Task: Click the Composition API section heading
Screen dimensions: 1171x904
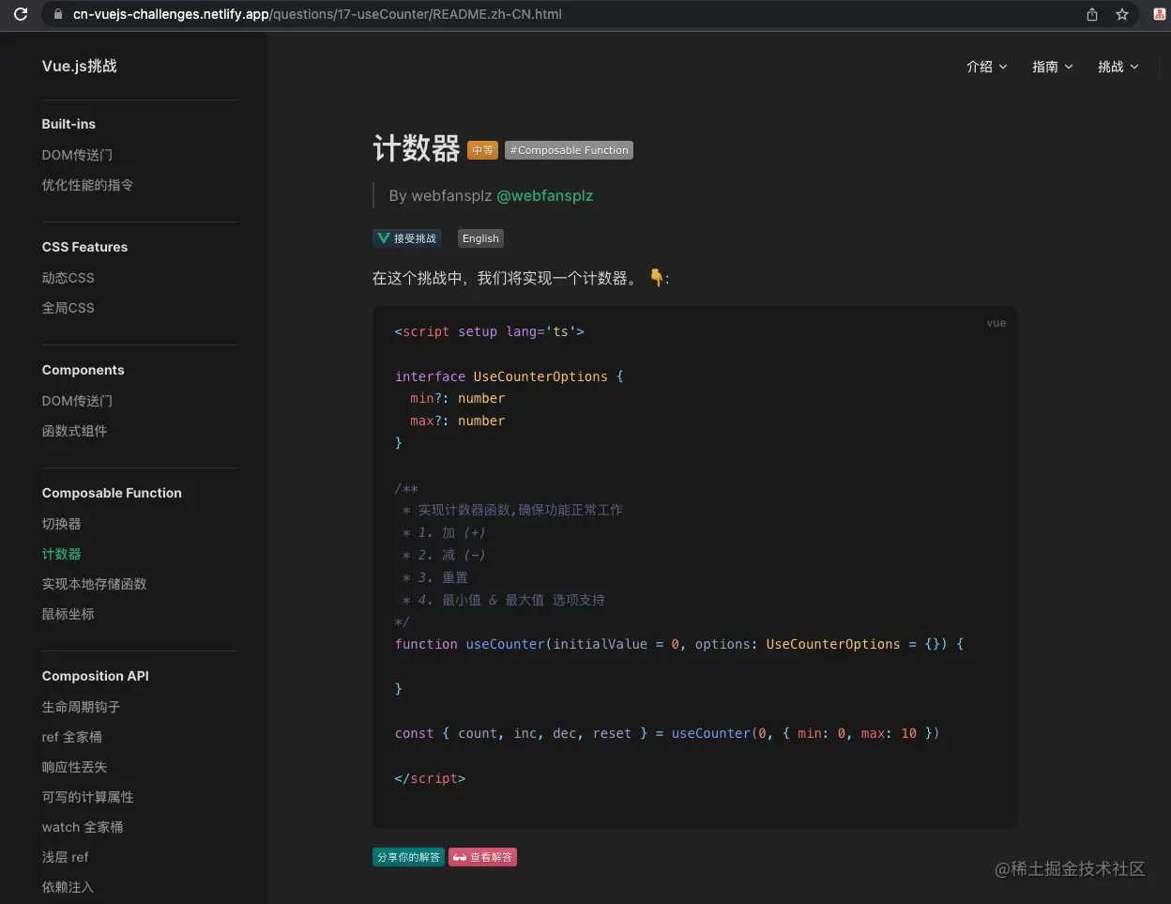Action: 95,676
